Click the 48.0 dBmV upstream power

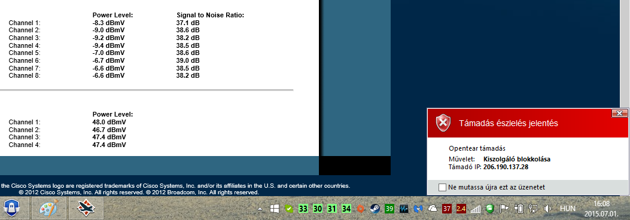click(x=109, y=122)
